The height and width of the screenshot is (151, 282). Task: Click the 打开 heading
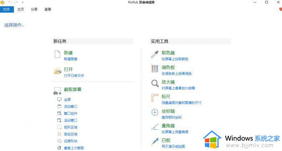pos(69,70)
